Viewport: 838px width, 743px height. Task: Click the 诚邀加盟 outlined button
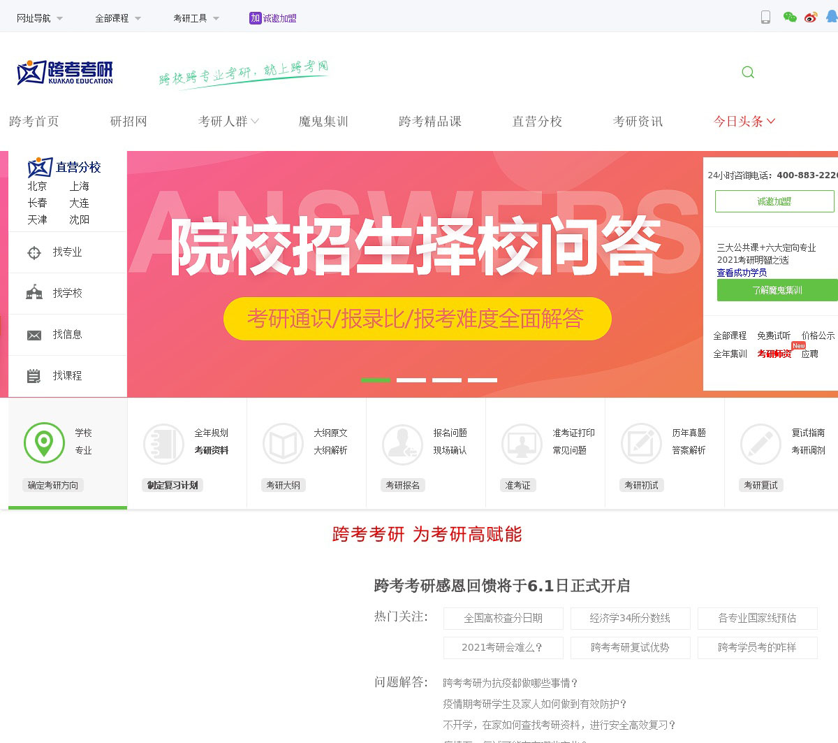tap(774, 201)
